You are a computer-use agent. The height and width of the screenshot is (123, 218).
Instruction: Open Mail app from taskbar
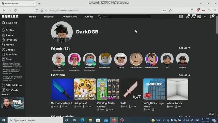106,120
